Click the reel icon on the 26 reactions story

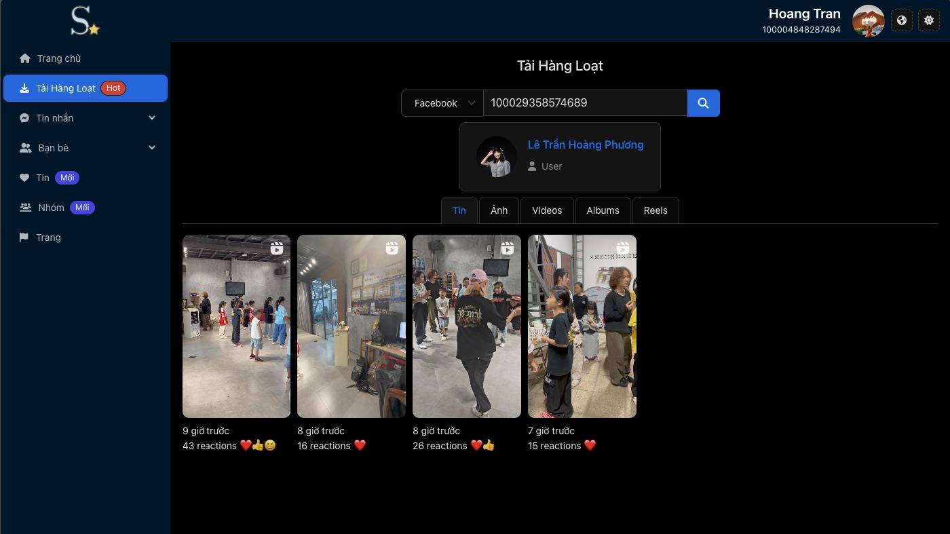pyautogui.click(x=508, y=249)
